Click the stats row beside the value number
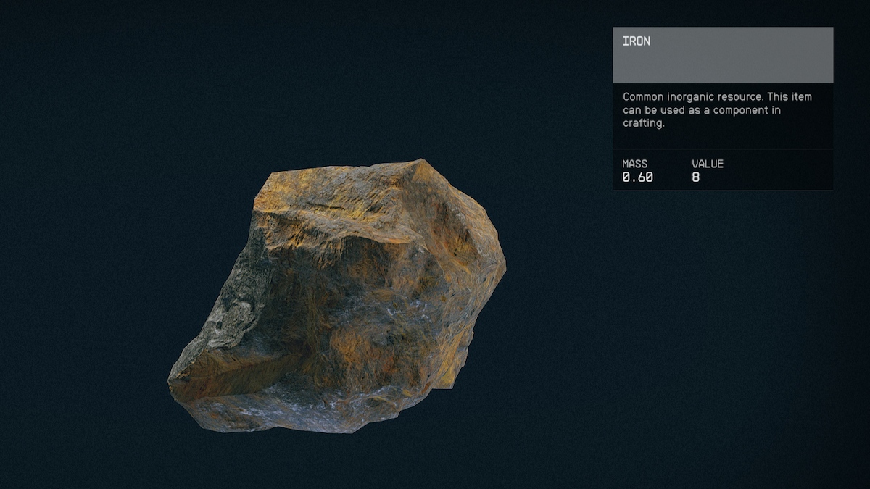Viewport: 870px width, 489px height. click(x=768, y=177)
